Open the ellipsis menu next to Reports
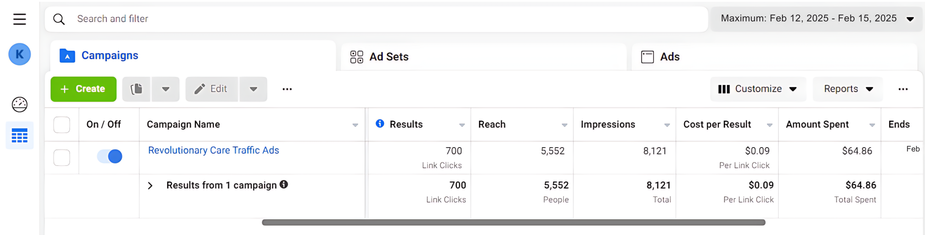The image size is (925, 235). [x=903, y=89]
